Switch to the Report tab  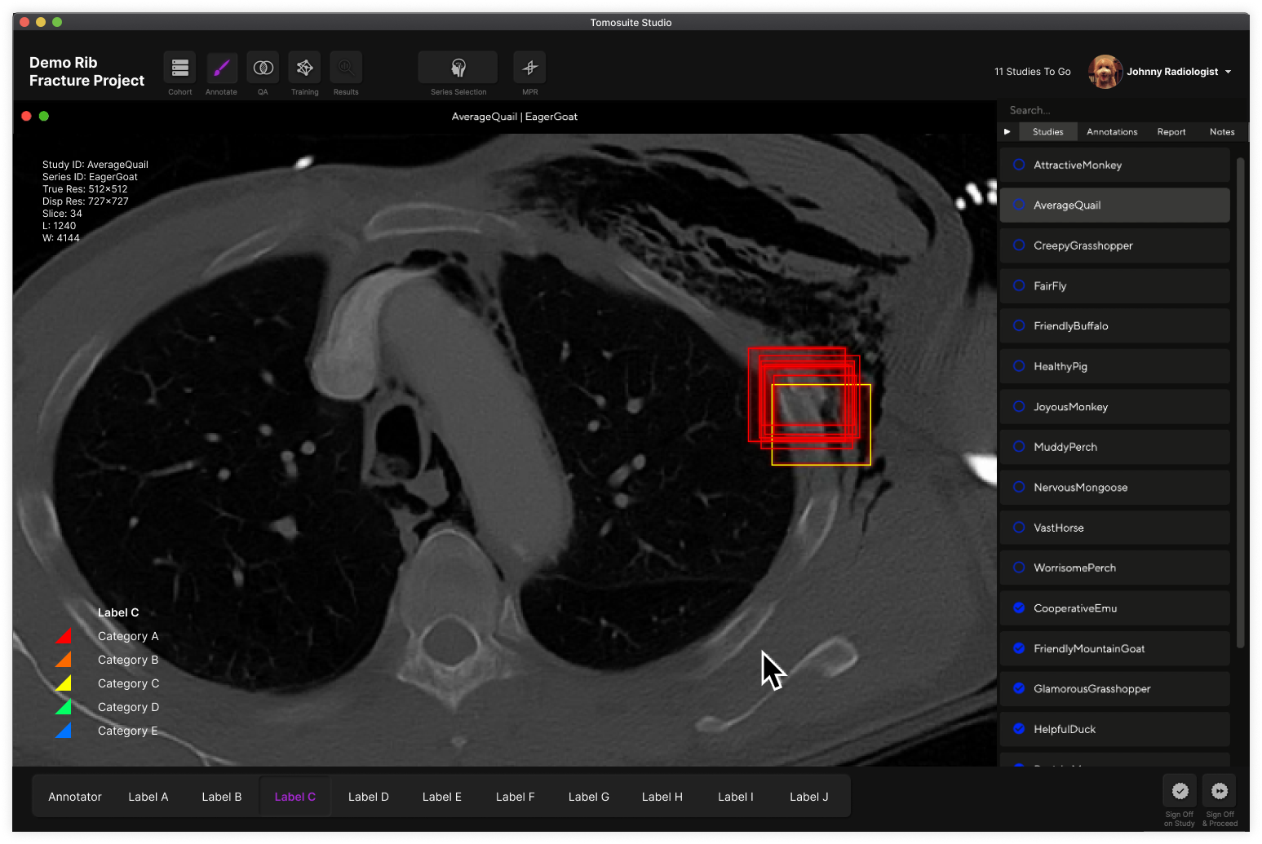(x=1171, y=131)
